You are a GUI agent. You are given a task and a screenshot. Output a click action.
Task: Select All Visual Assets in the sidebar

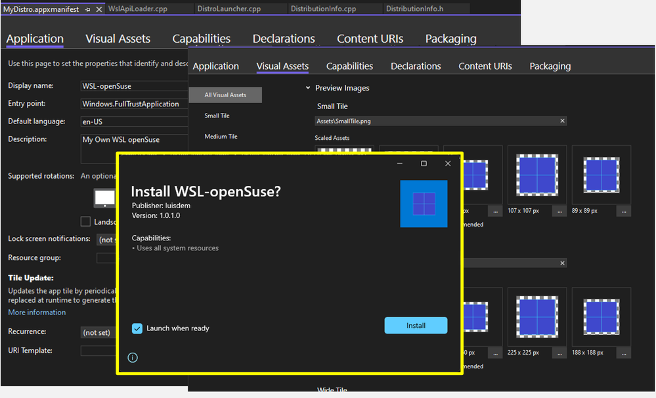pyautogui.click(x=225, y=95)
